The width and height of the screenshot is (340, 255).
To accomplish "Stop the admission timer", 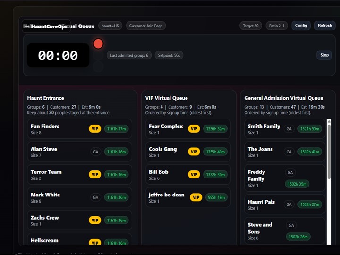I will click(x=324, y=55).
